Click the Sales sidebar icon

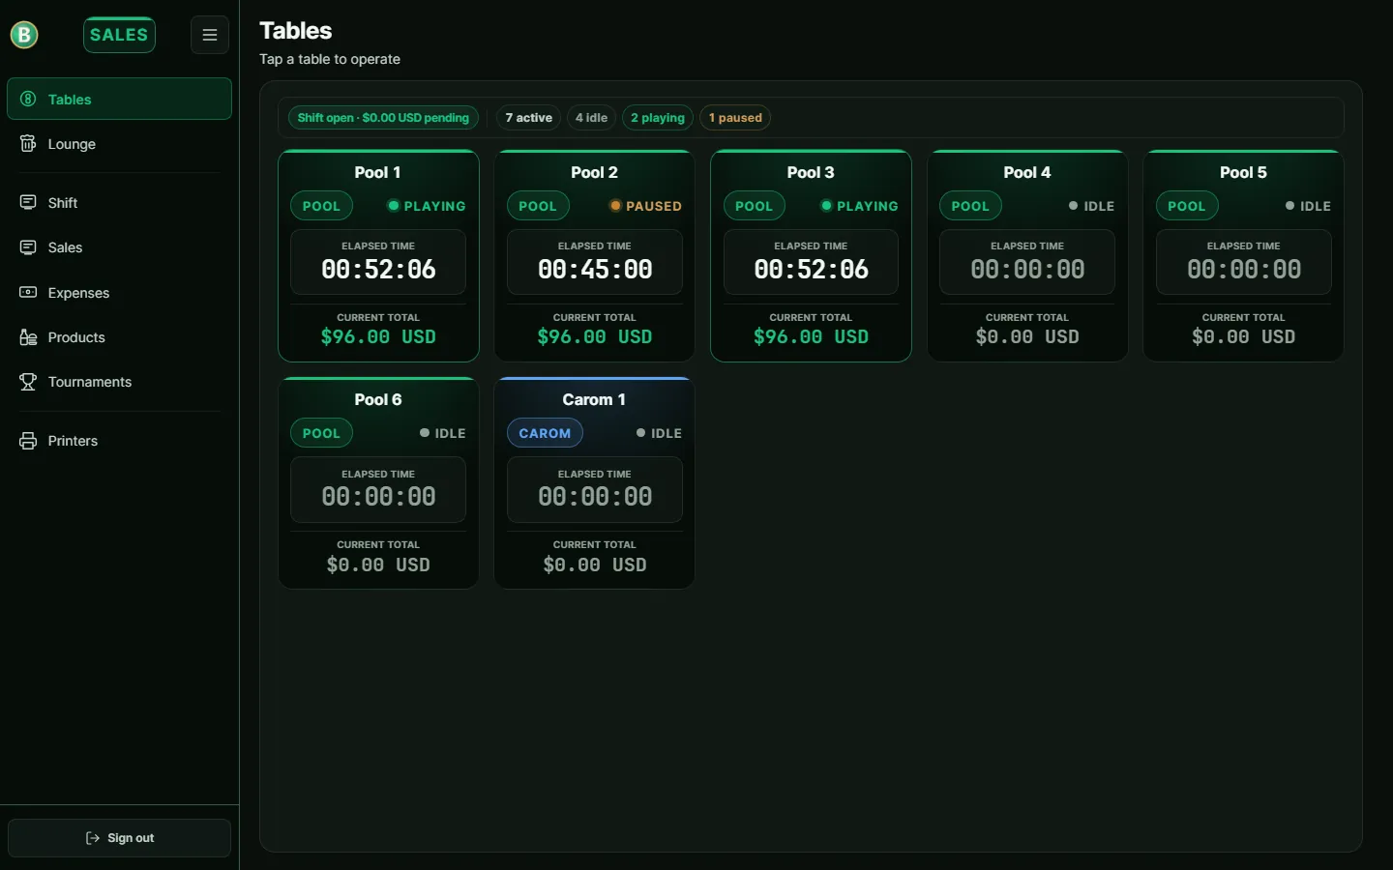pos(28,247)
